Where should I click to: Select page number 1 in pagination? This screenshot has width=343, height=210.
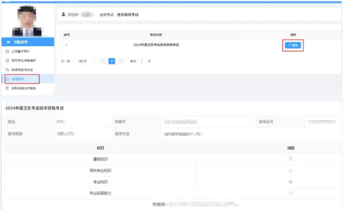click(x=111, y=61)
